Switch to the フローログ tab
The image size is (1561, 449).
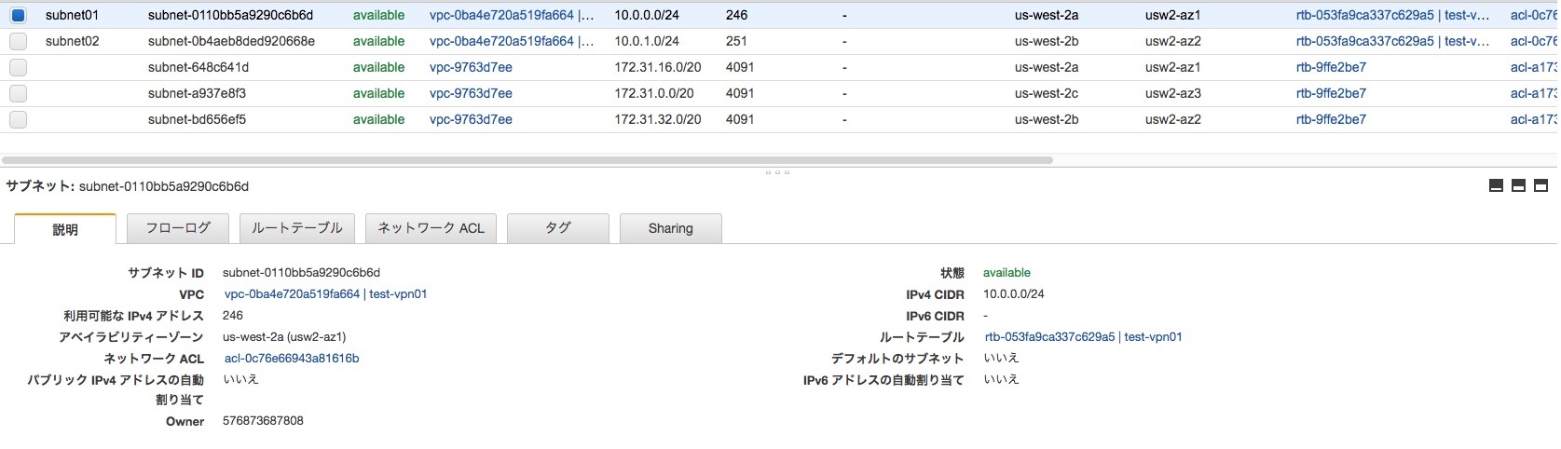pyautogui.click(x=178, y=228)
